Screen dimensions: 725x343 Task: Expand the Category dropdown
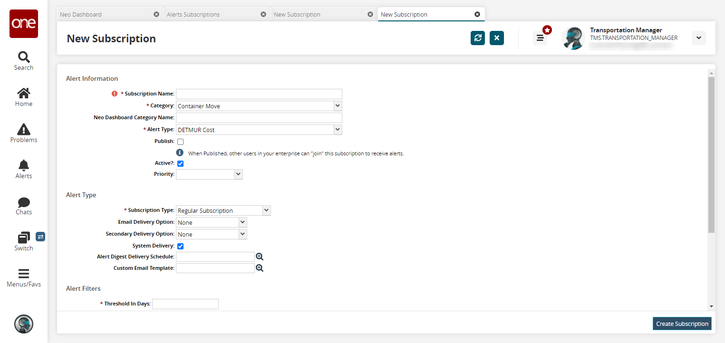[x=337, y=106]
